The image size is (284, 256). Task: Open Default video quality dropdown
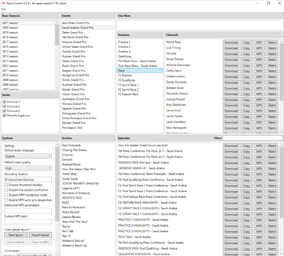[28, 168]
